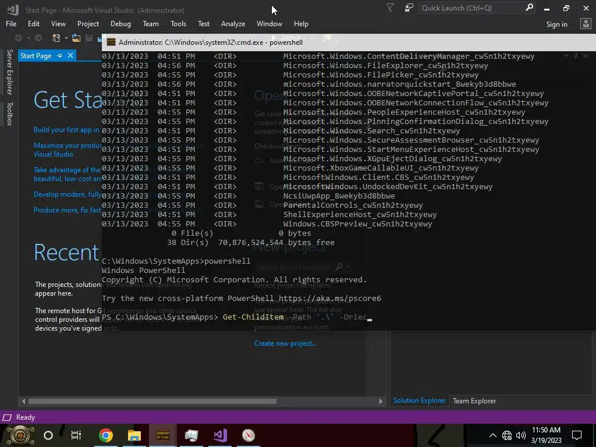Click the Start Page horizontal scrollbar thumb
Screen dimensions: 596x447
tap(152, 401)
